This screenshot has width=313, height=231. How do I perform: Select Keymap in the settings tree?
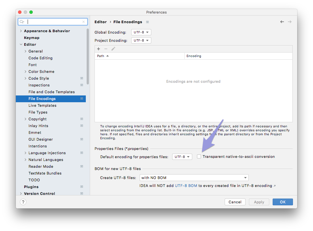(32, 38)
